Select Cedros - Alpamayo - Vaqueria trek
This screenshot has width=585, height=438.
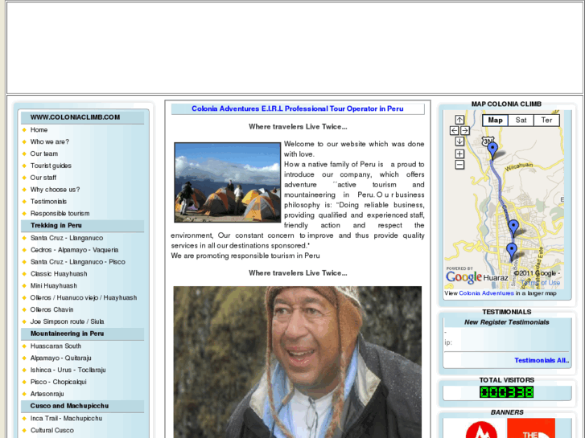(x=74, y=250)
